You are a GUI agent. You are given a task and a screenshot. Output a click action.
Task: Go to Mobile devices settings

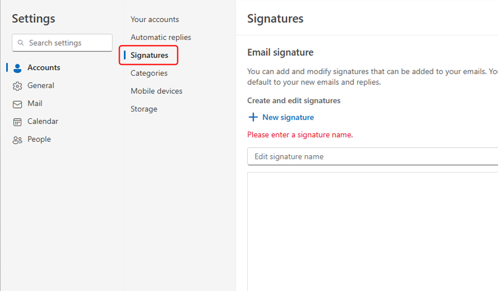coord(157,91)
